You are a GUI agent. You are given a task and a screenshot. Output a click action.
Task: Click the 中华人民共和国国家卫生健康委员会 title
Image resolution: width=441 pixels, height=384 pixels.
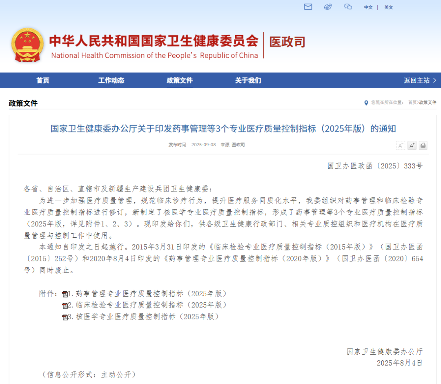pos(154,41)
